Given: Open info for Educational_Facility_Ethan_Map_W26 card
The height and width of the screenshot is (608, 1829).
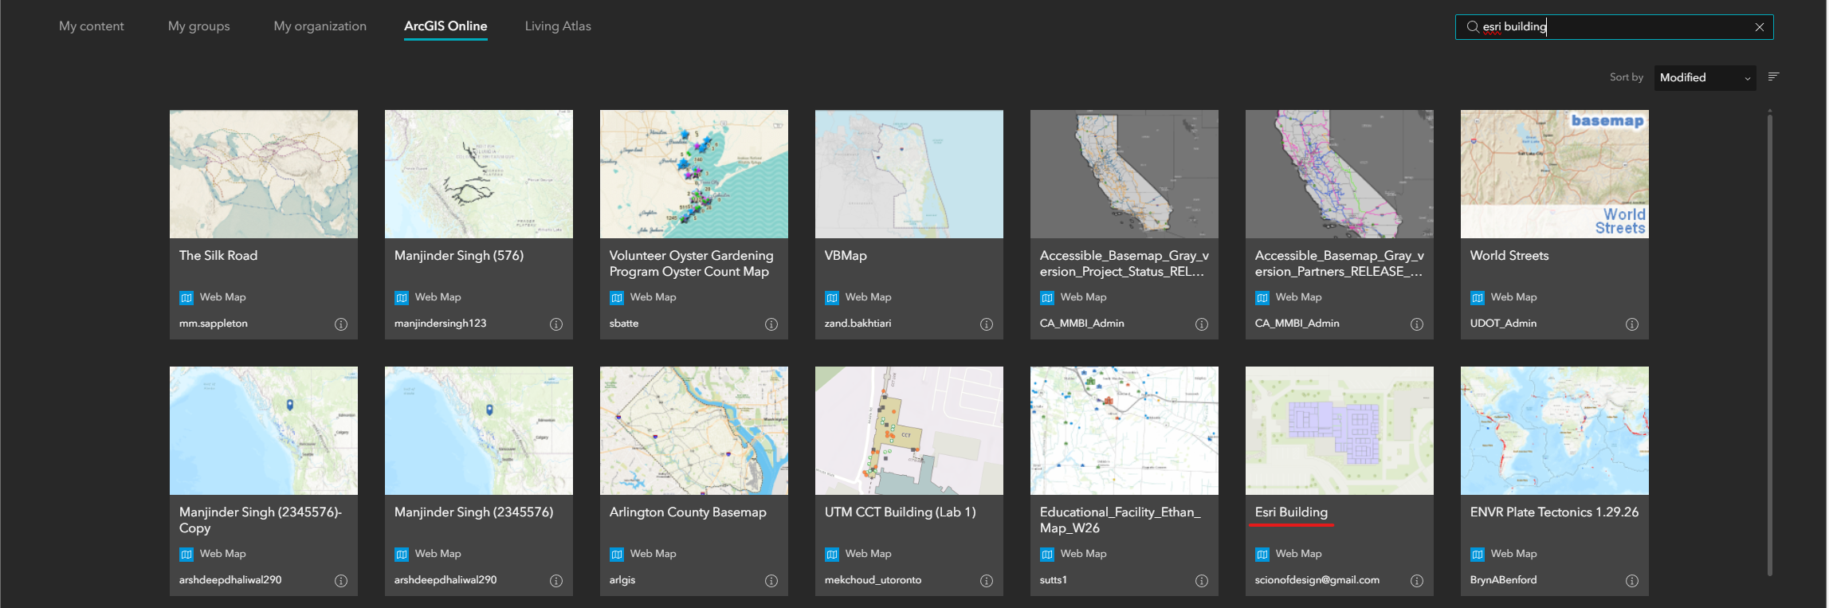Looking at the screenshot, I should click(x=1202, y=581).
